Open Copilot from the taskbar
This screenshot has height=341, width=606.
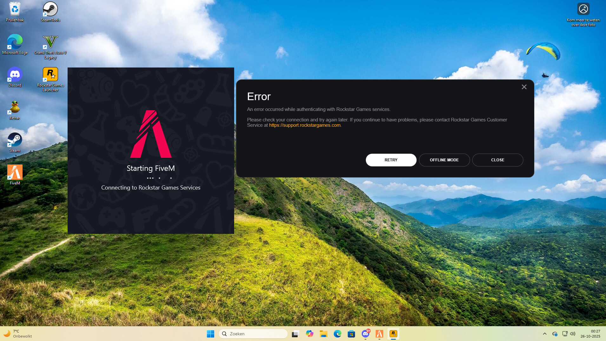click(309, 334)
